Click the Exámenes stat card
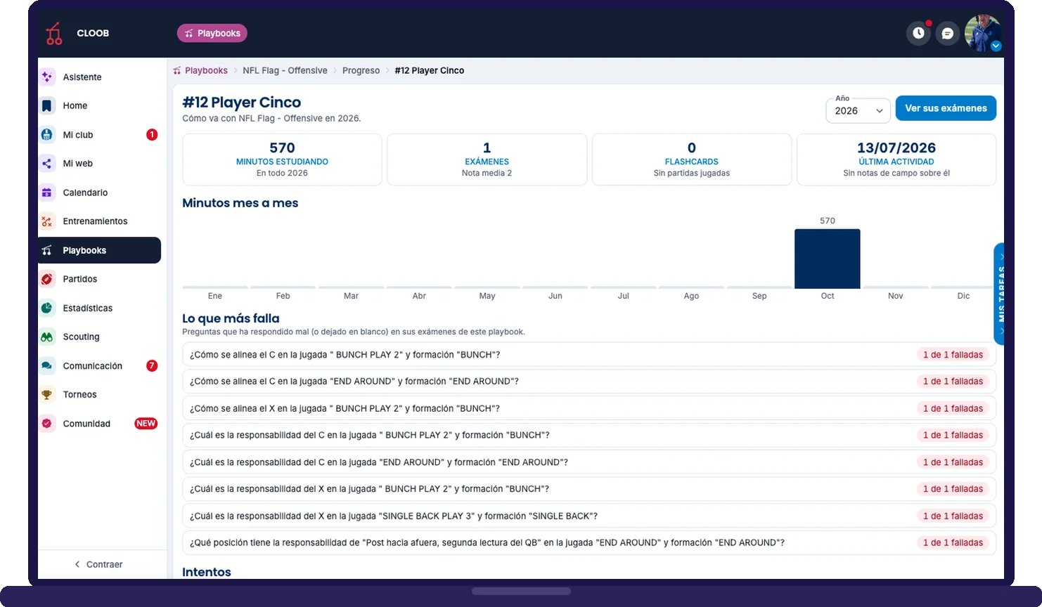1042x607 pixels. coord(487,159)
